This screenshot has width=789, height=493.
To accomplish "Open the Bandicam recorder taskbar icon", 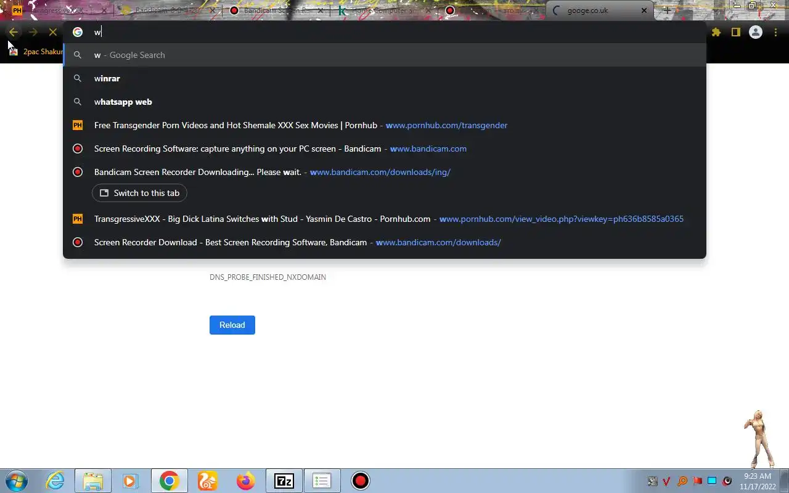I will point(361,481).
